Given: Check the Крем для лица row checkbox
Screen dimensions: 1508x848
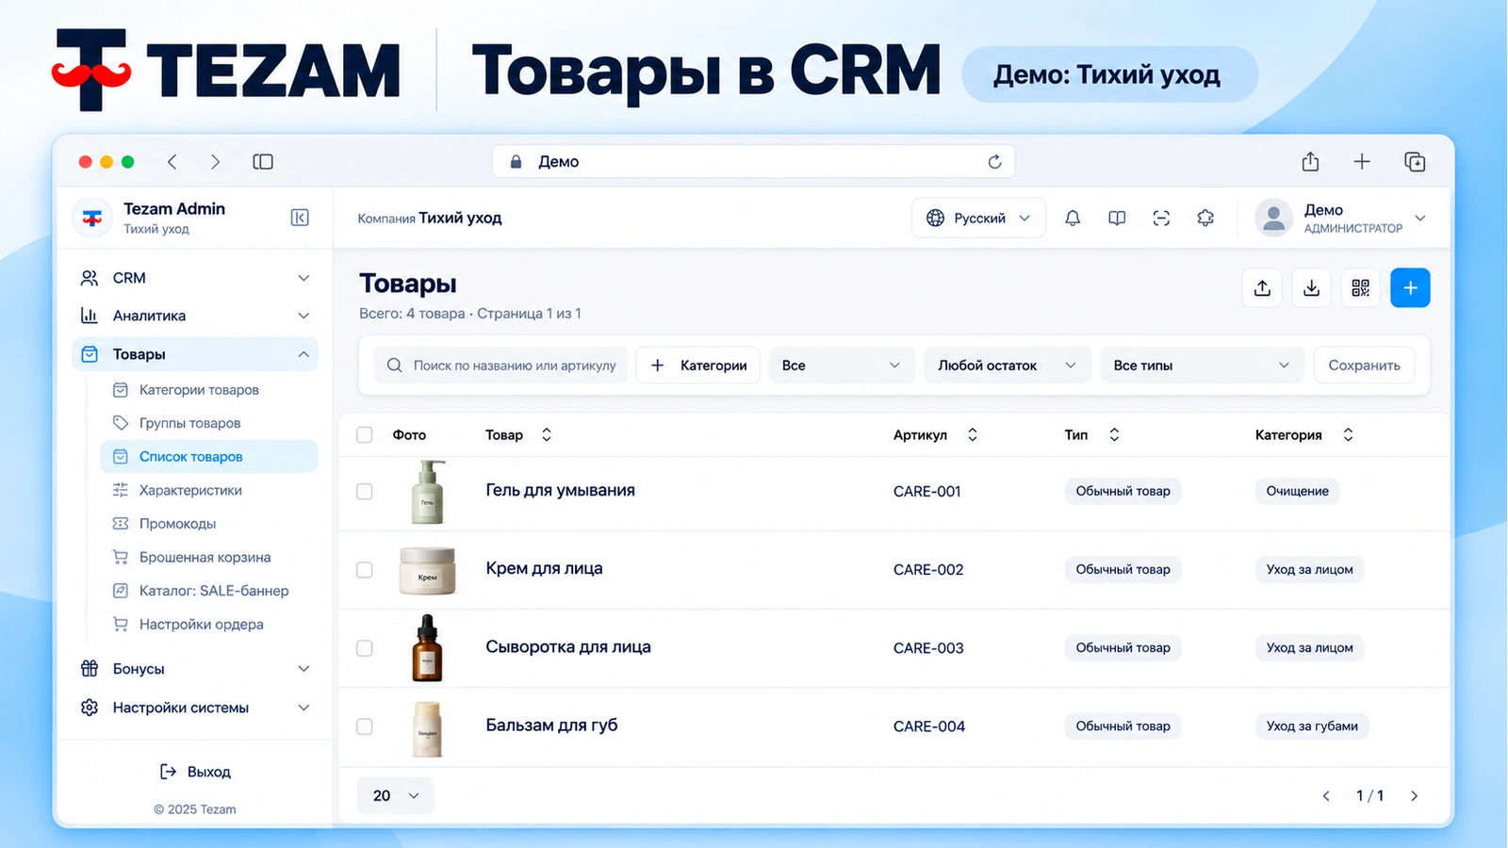Looking at the screenshot, I should click(365, 570).
